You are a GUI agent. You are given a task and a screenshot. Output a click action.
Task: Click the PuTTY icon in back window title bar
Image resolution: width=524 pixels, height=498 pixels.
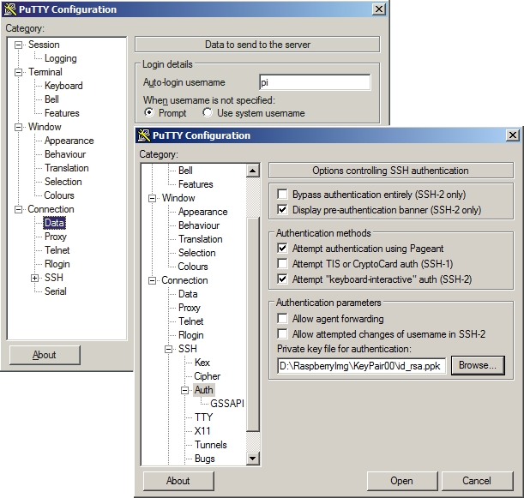click(x=9, y=9)
